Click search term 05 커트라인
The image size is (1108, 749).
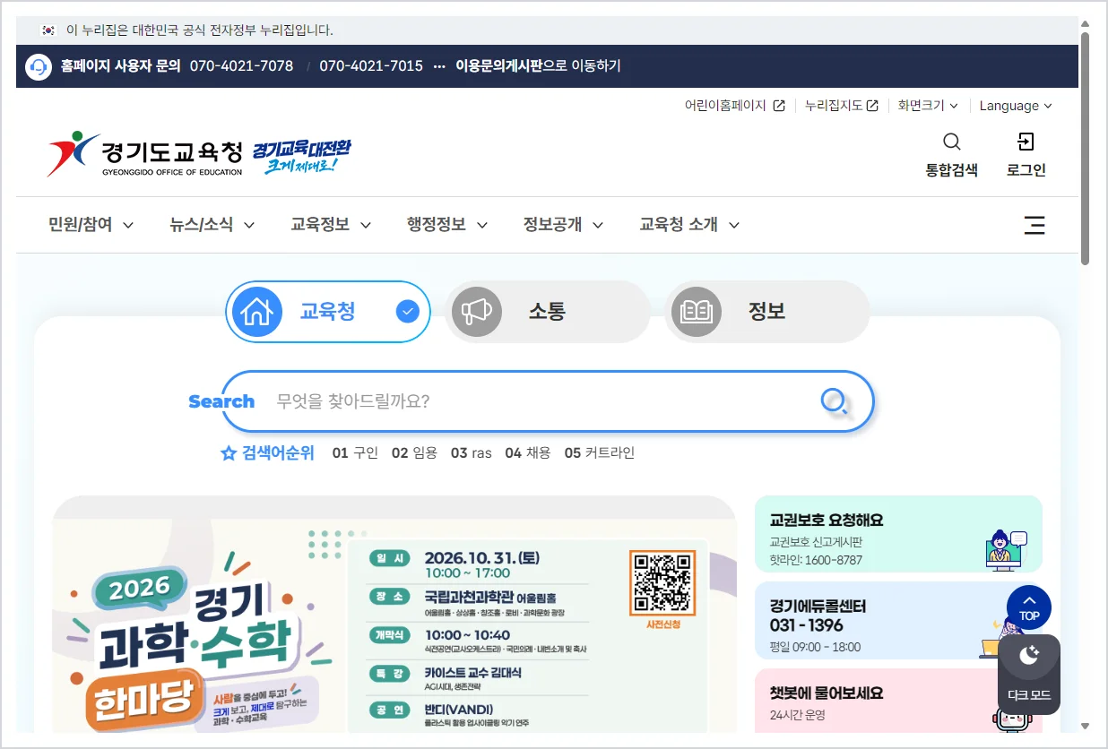(x=600, y=453)
